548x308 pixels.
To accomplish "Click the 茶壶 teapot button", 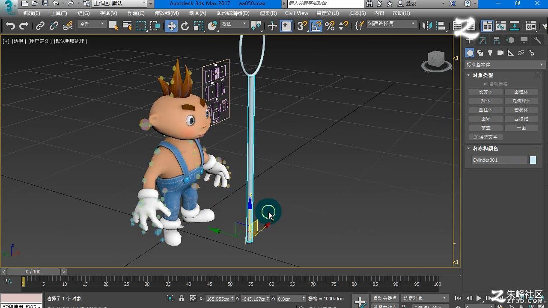I will pyautogui.click(x=485, y=128).
